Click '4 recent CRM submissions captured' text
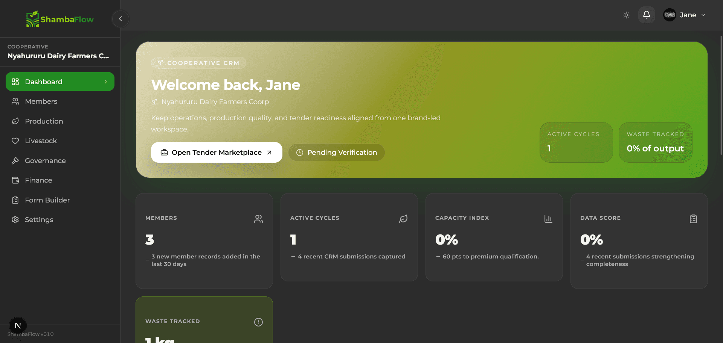The height and width of the screenshot is (343, 723). pyautogui.click(x=351, y=256)
